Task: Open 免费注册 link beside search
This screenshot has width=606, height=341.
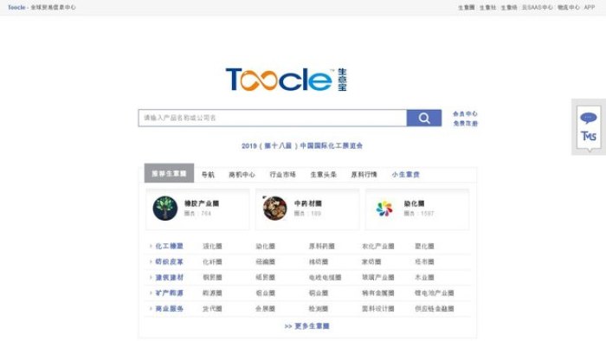Action: click(x=465, y=123)
